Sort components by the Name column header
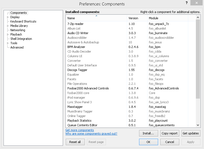 point(96,18)
